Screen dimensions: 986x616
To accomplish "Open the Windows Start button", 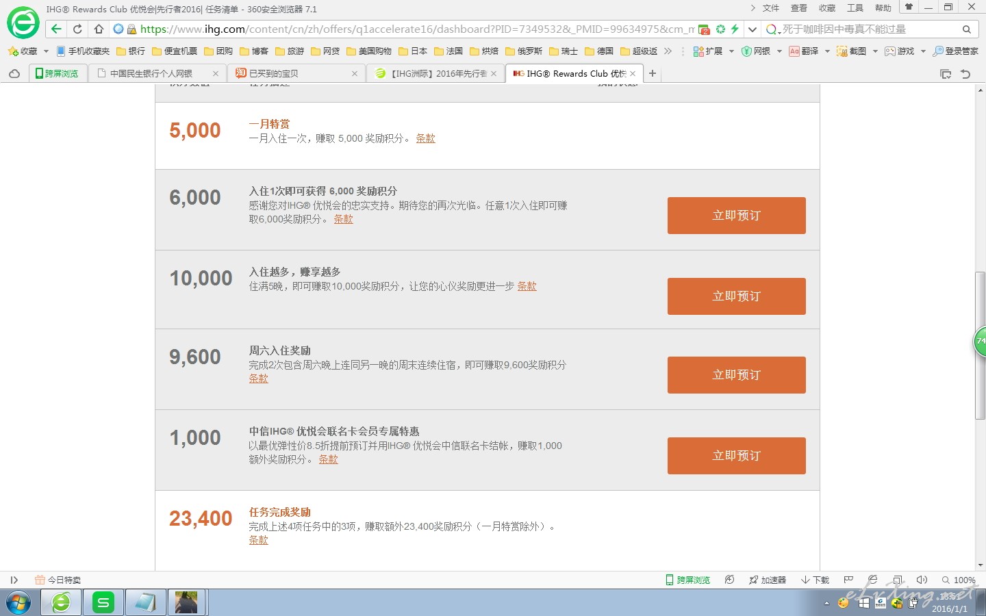I will (x=18, y=603).
